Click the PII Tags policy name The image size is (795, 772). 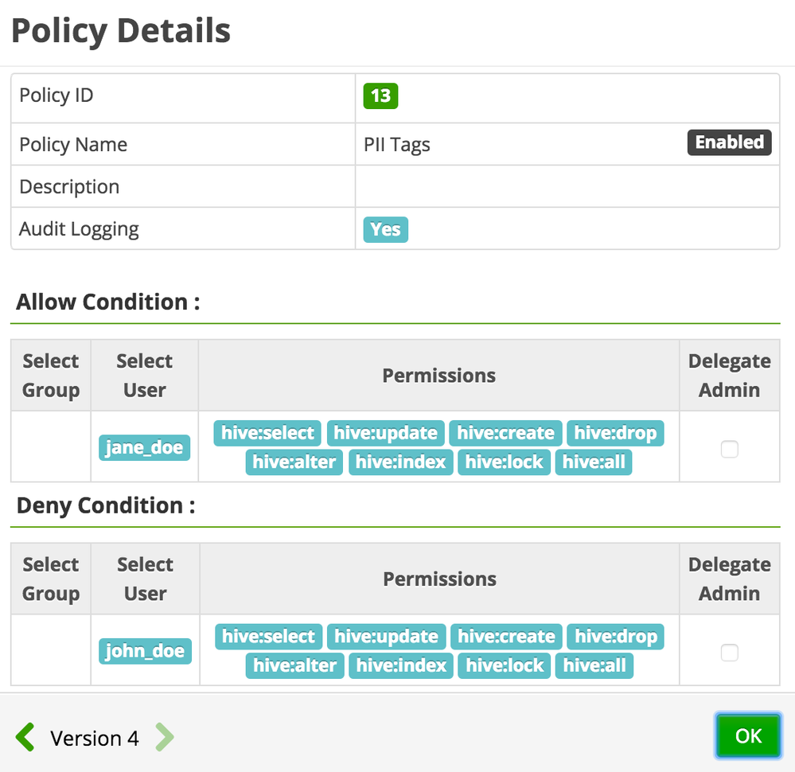[x=397, y=145]
